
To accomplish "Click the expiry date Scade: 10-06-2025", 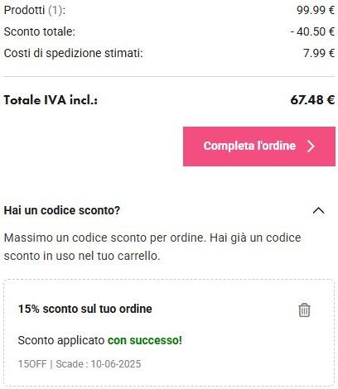I will [x=99, y=364].
